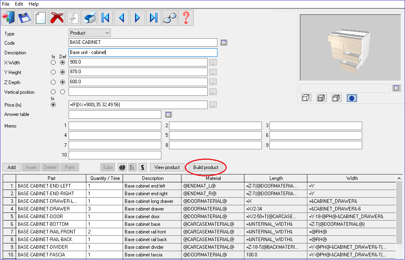This screenshot has width=405, height=260.
Task: Open the Edit menu
Action: point(19,4)
